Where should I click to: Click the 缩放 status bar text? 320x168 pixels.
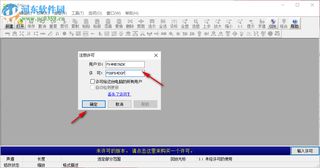41,165
